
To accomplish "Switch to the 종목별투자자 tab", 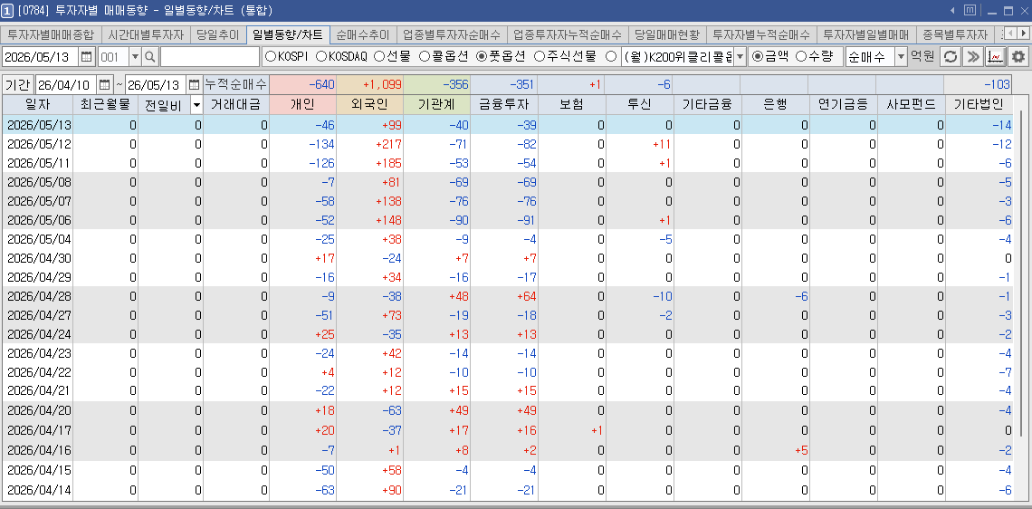I will click(955, 35).
